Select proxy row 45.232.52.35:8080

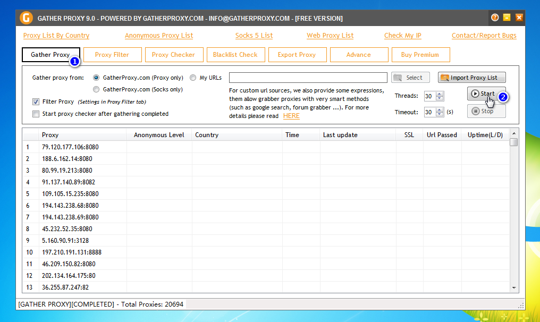pos(266,229)
